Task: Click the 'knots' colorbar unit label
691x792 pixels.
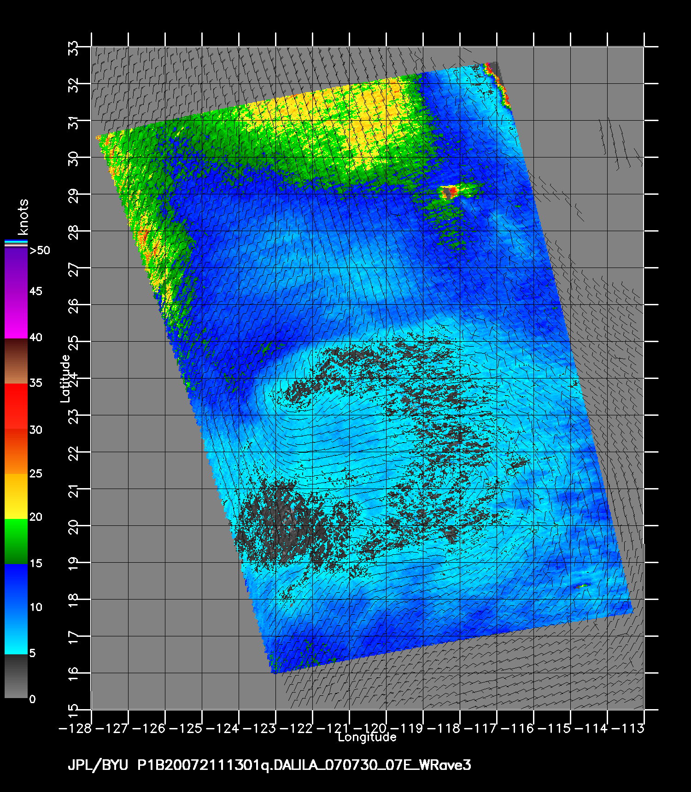Action: tap(23, 217)
